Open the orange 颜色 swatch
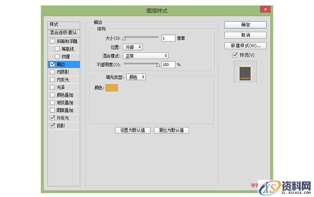The image size is (314, 197). (111, 88)
